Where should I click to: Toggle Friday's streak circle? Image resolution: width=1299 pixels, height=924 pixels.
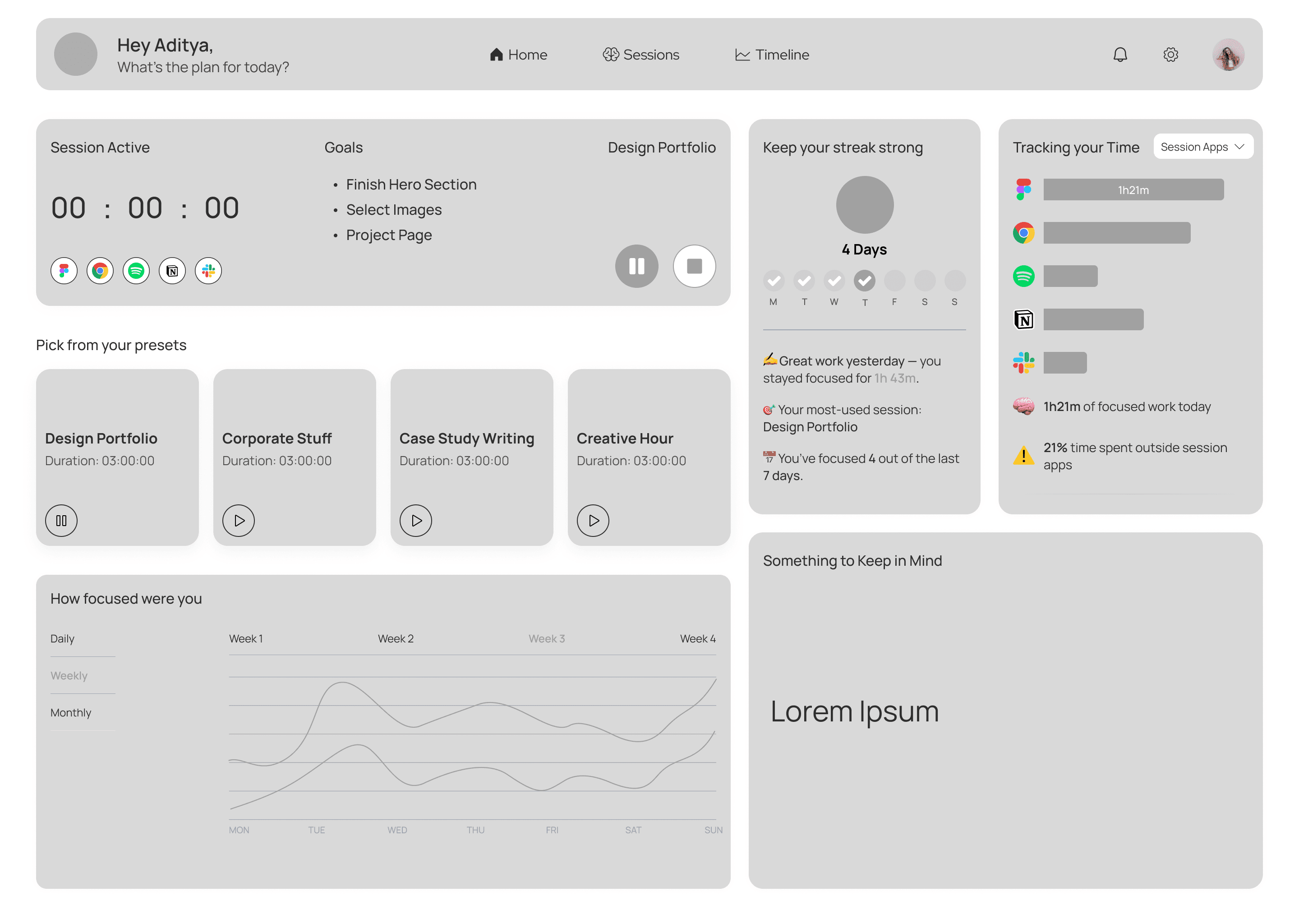pyautogui.click(x=894, y=281)
